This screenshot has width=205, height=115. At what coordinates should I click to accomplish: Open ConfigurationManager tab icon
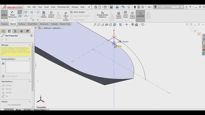click(x=15, y=31)
